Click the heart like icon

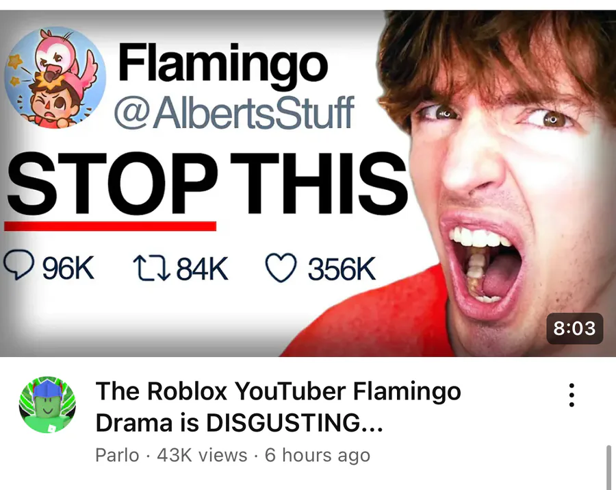281,268
